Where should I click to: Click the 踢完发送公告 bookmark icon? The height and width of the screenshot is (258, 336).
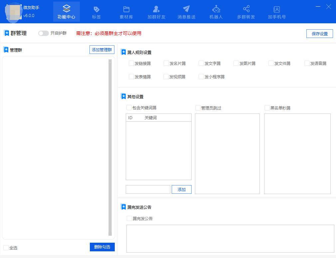(123, 207)
